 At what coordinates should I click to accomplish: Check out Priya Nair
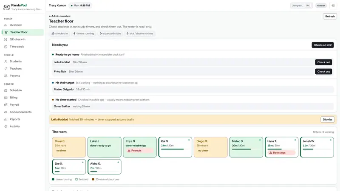pyautogui.click(x=323, y=71)
